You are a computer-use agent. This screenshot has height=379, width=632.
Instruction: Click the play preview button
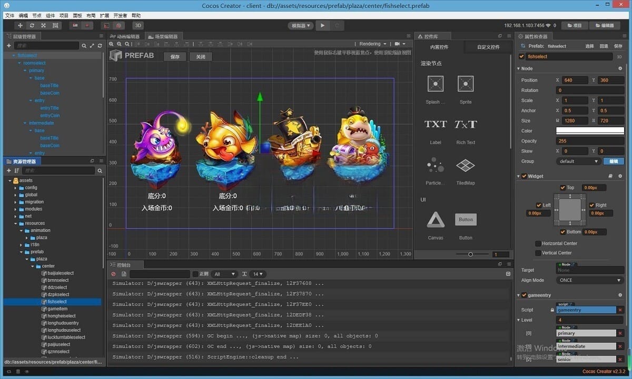pyautogui.click(x=323, y=25)
